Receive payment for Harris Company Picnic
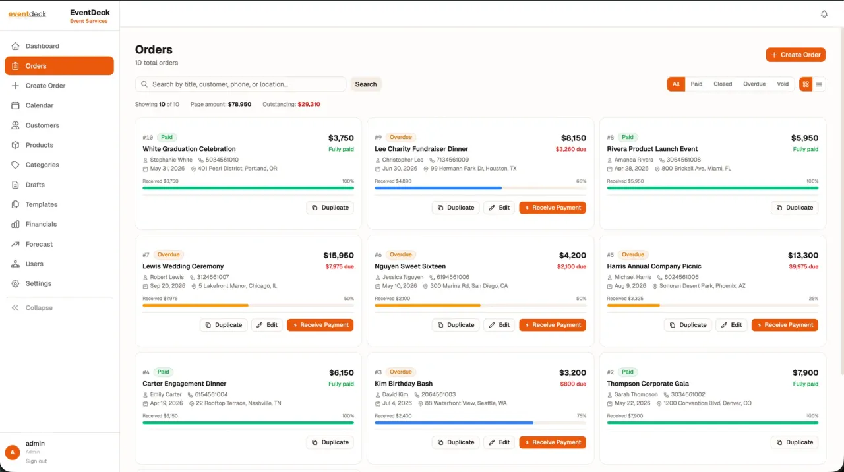This screenshot has height=472, width=844. click(x=785, y=325)
